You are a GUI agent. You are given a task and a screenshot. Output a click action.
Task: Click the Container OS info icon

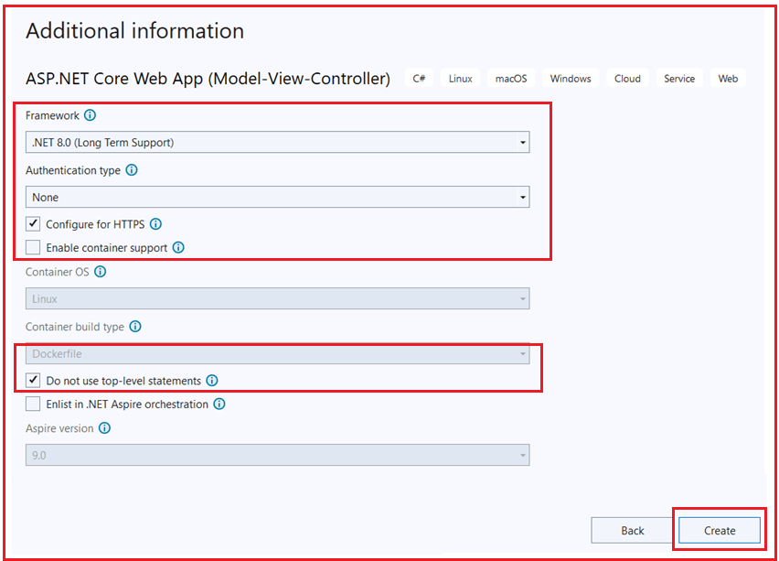click(101, 272)
